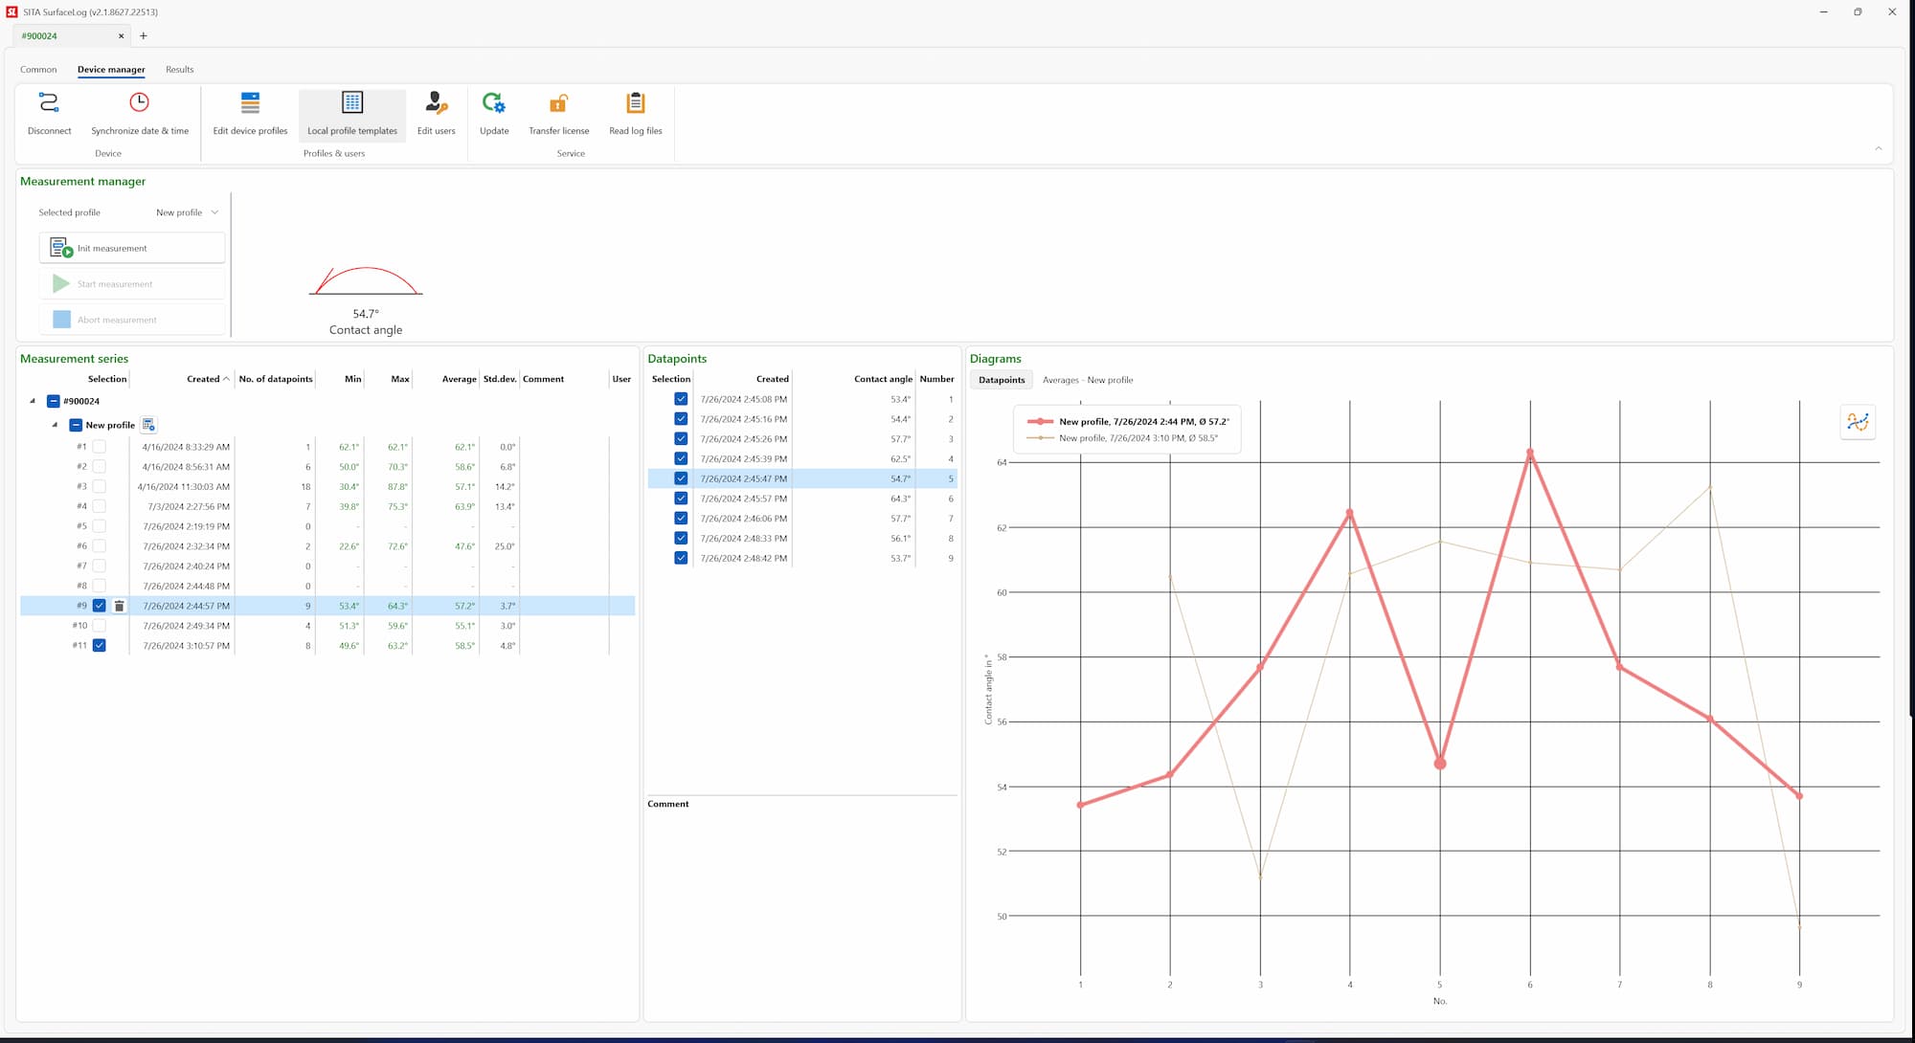
Task: Uncheck the series #9 checkbox
Action: [x=99, y=606]
